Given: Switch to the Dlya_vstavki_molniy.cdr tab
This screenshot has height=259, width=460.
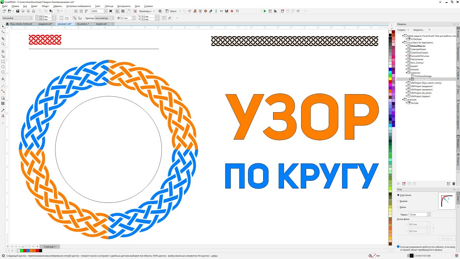Looking at the screenshot, I should click(21, 24).
